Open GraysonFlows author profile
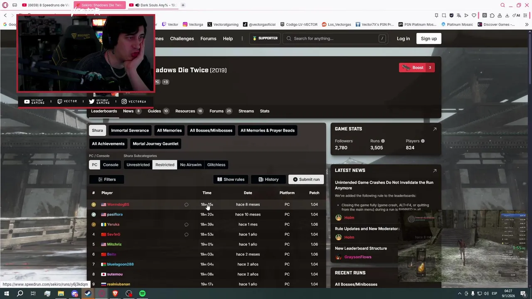532x299 pixels. click(357, 257)
